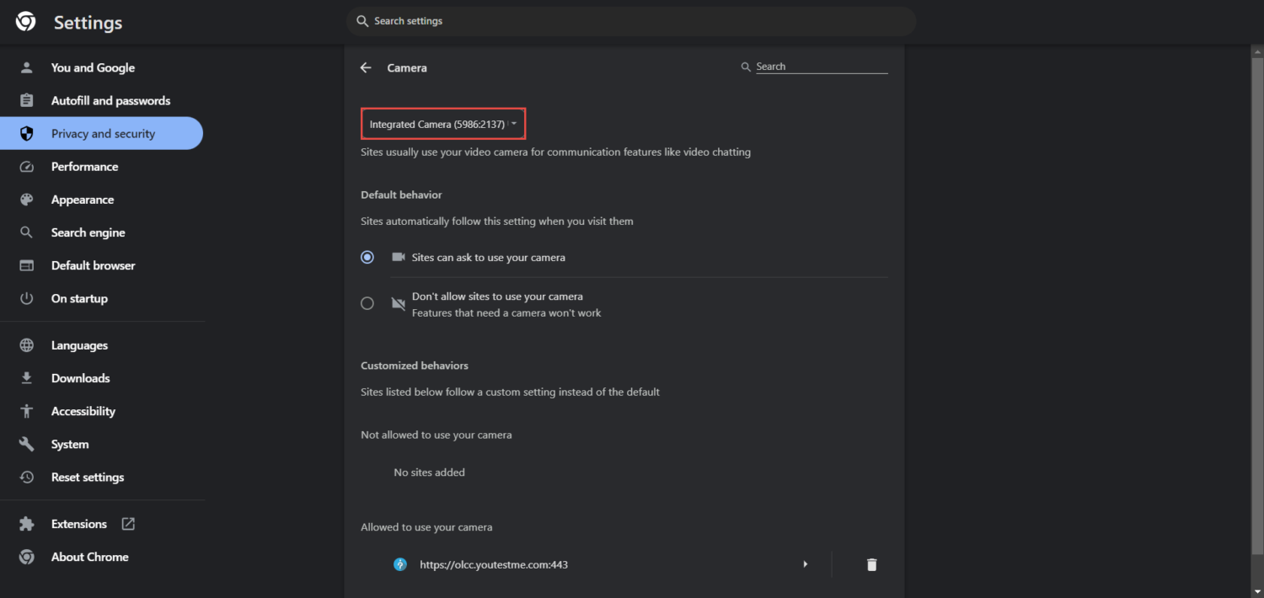The width and height of the screenshot is (1264, 598).
Task: Select Don't allow sites to use your camera
Action: pyautogui.click(x=367, y=303)
